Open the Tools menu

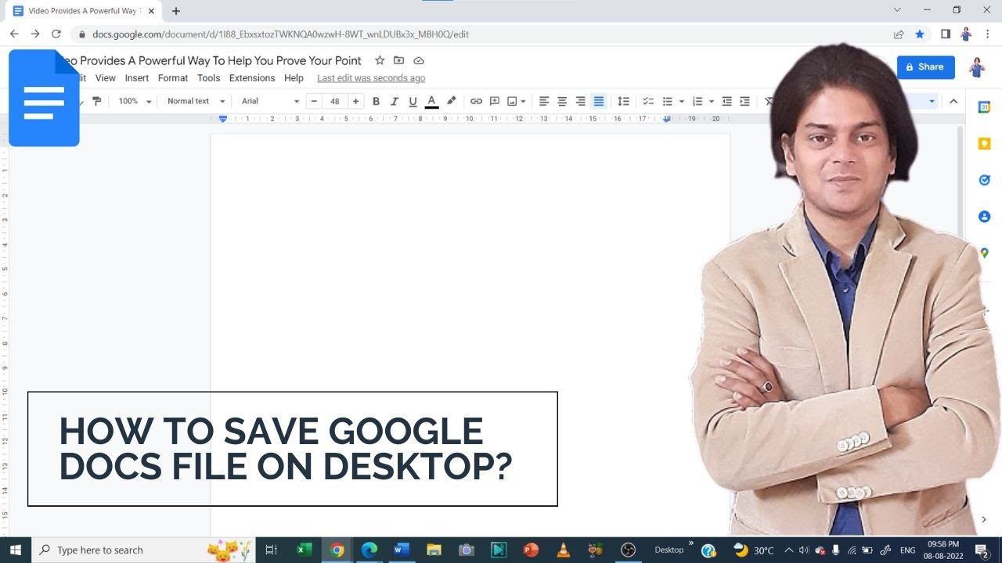pos(208,78)
